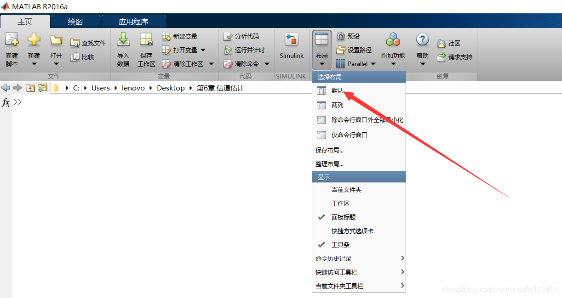Click the Clear Commands (清除命令) icon

point(228,64)
